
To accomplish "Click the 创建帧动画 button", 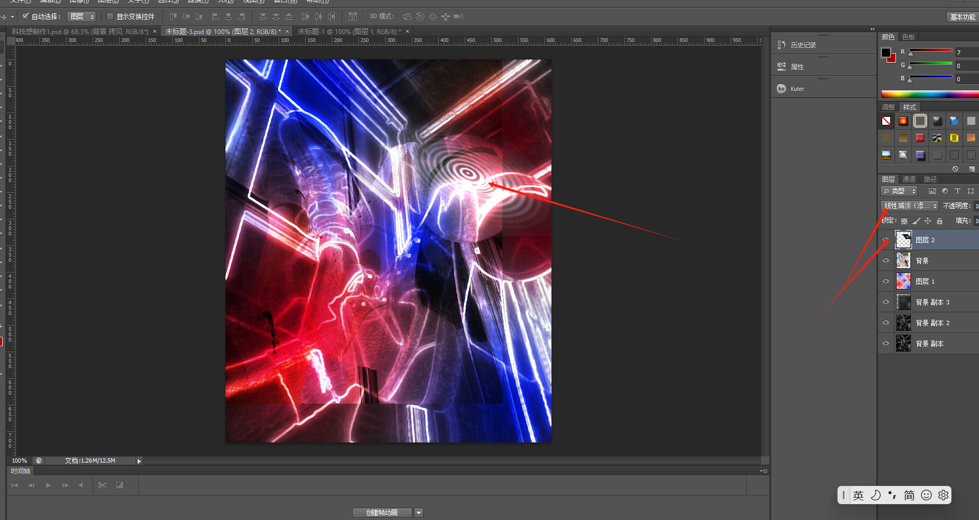I will tap(382, 513).
